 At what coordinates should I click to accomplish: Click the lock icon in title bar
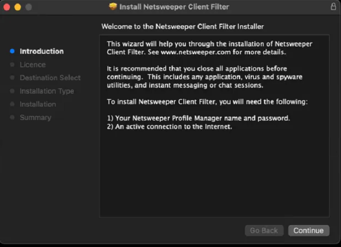333,6
